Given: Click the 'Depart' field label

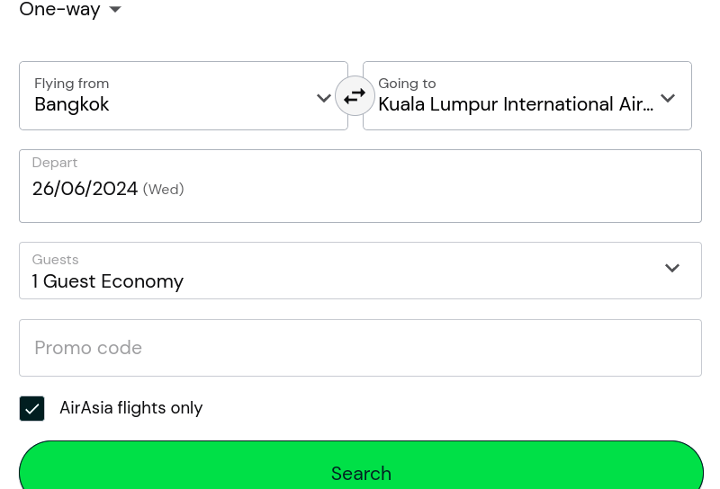Looking at the screenshot, I should pos(55,163).
